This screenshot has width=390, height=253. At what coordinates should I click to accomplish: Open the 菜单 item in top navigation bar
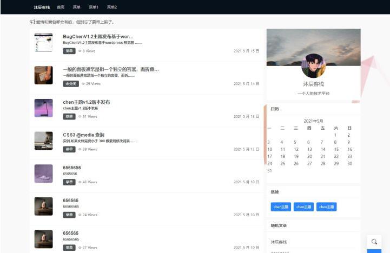pyautogui.click(x=76, y=7)
